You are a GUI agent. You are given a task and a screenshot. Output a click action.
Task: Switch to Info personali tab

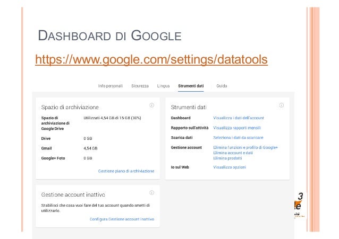(x=111, y=86)
